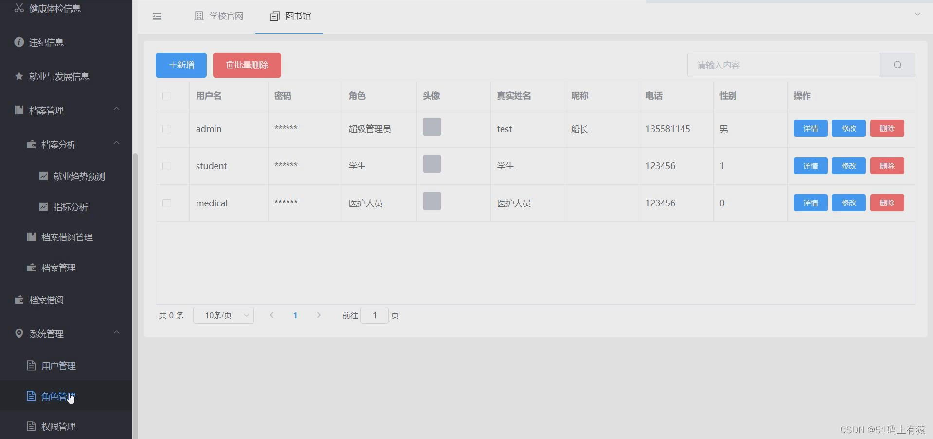The width and height of the screenshot is (933, 439).
Task: Open 档案借阅 in the sidebar
Action: point(66,300)
